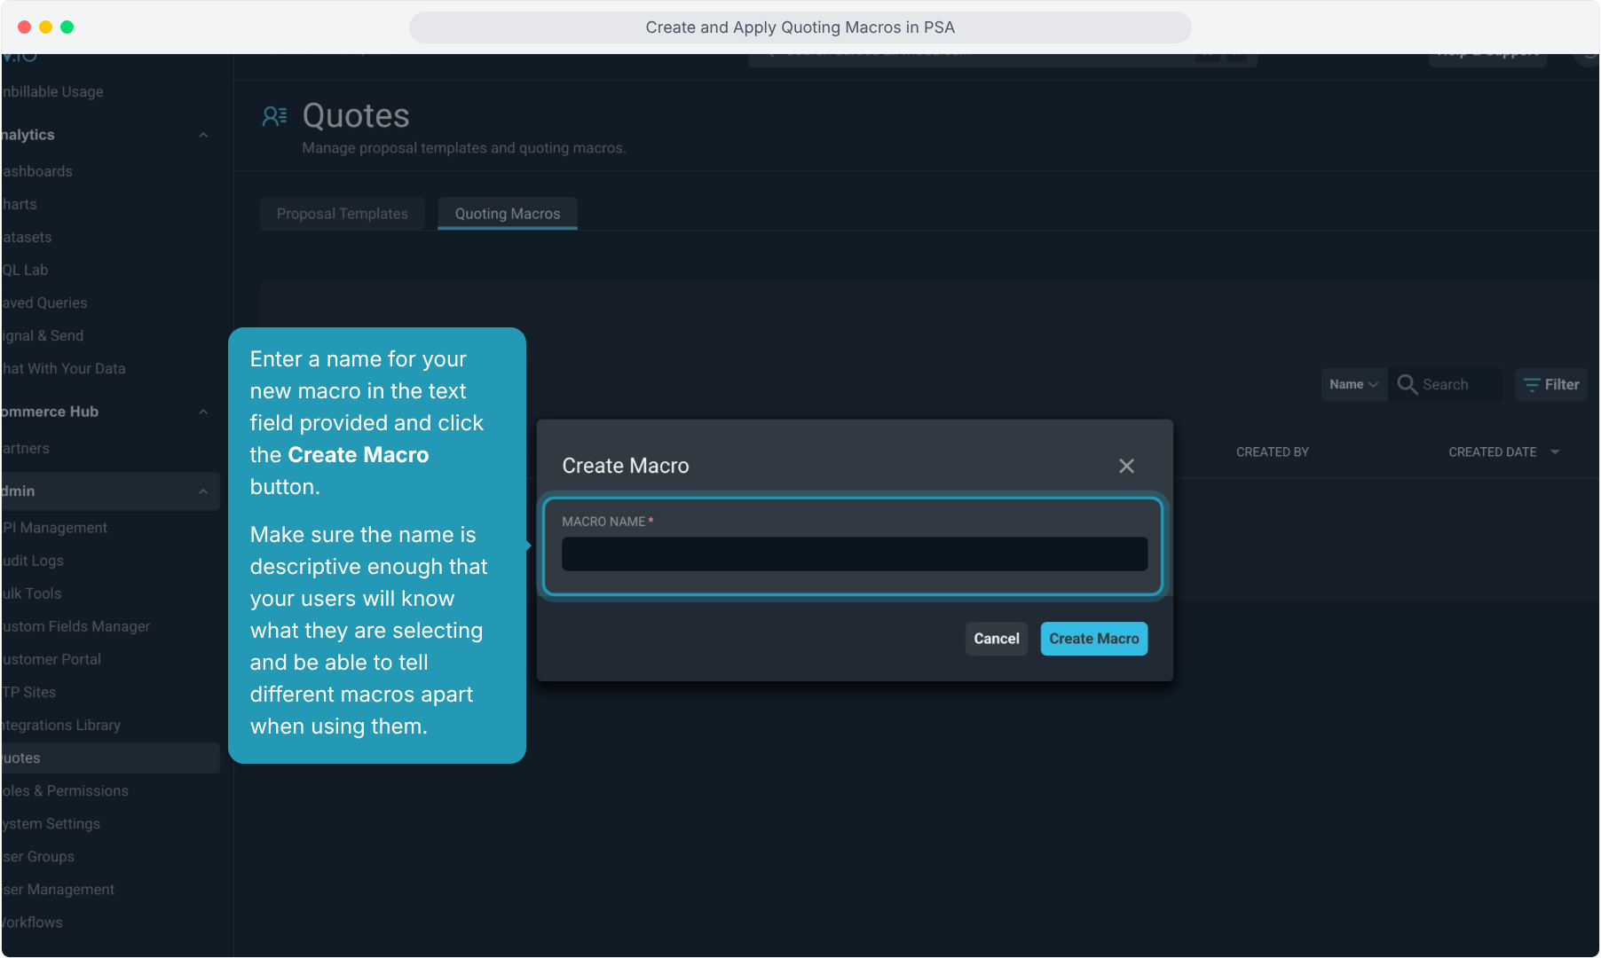Focus the Macro Name text field
Viewport: 1601px width, 958px height.
pos(855,554)
